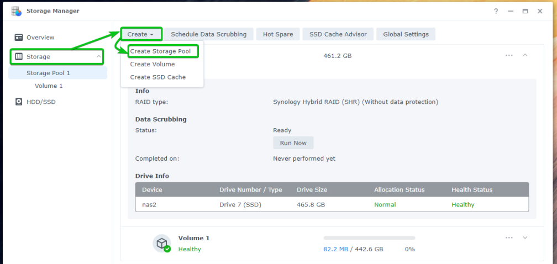Open SSD Cache Advisor
The width and height of the screenshot is (557, 264).
pyautogui.click(x=338, y=34)
